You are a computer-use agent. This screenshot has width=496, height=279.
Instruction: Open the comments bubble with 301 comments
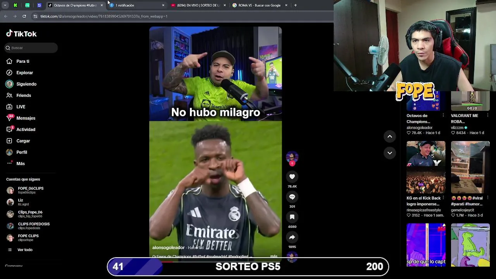[292, 197]
